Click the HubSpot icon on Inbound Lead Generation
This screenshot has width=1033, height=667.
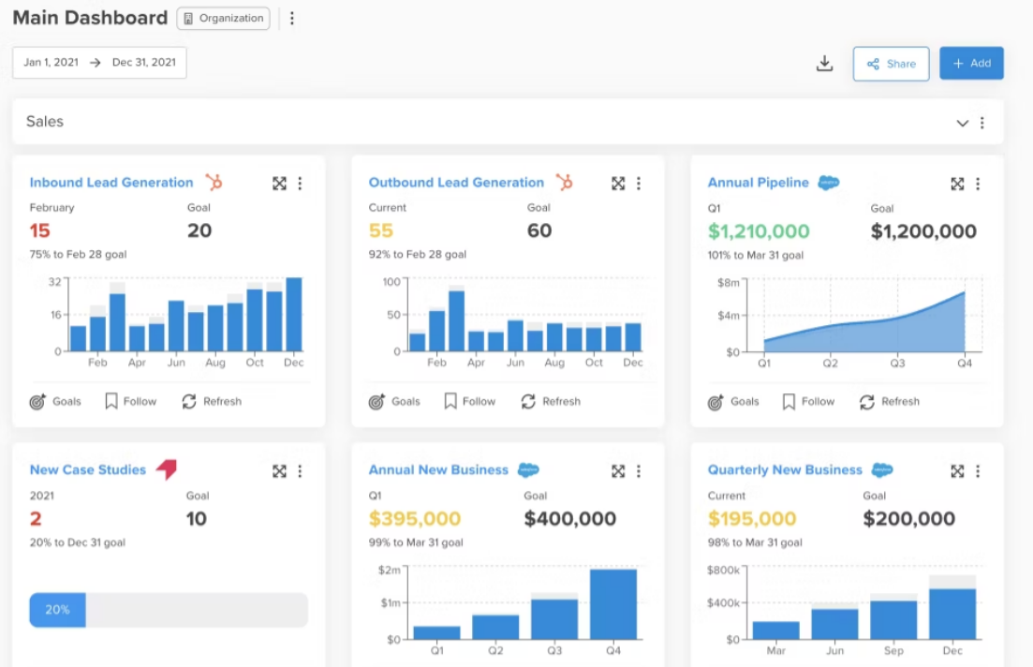tap(214, 183)
